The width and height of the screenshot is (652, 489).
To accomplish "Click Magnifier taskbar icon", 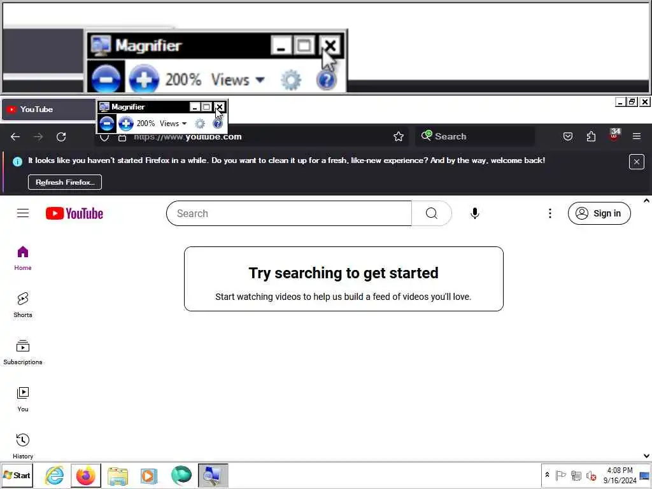I will (x=213, y=475).
